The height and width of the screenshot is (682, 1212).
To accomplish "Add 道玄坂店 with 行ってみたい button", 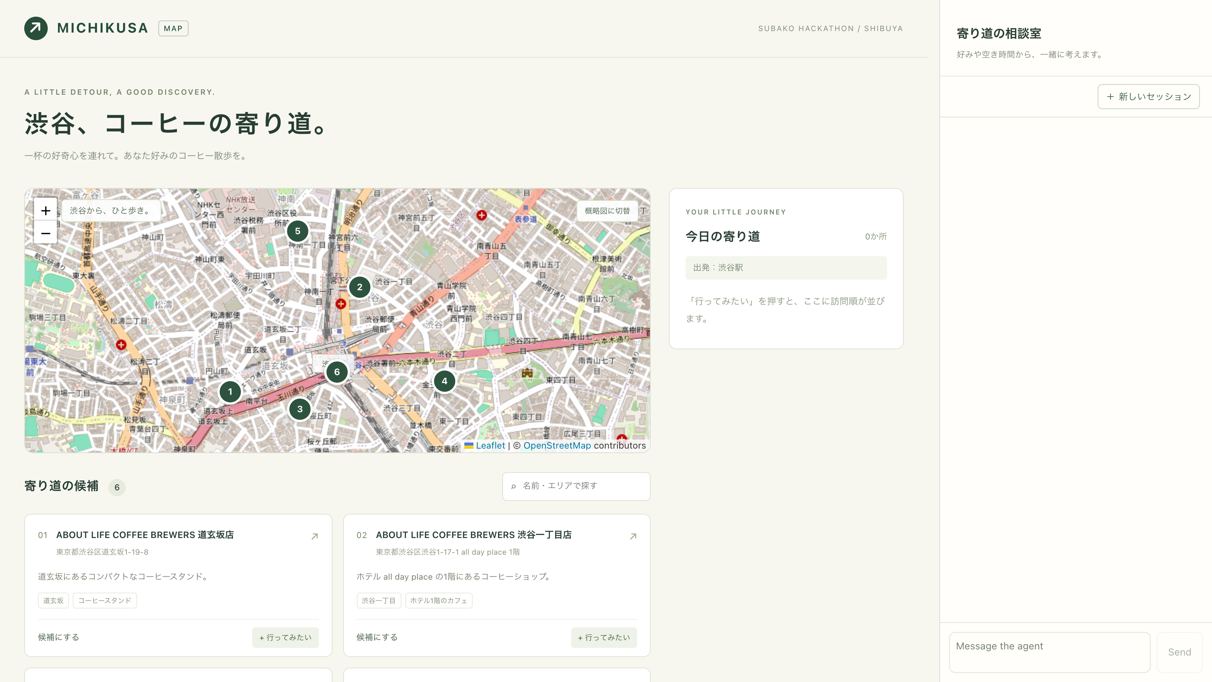I will 286,637.
